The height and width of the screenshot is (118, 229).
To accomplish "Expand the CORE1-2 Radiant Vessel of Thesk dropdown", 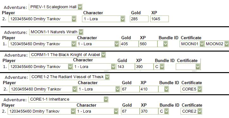I will [x=69, y=77].
